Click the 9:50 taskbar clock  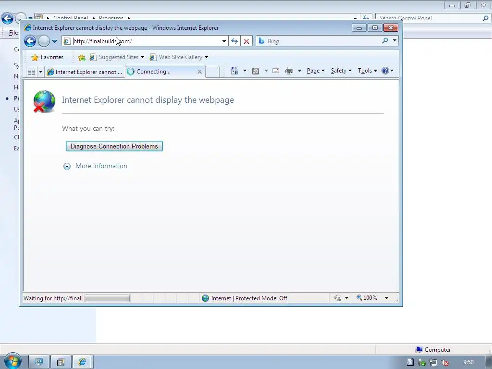468,362
